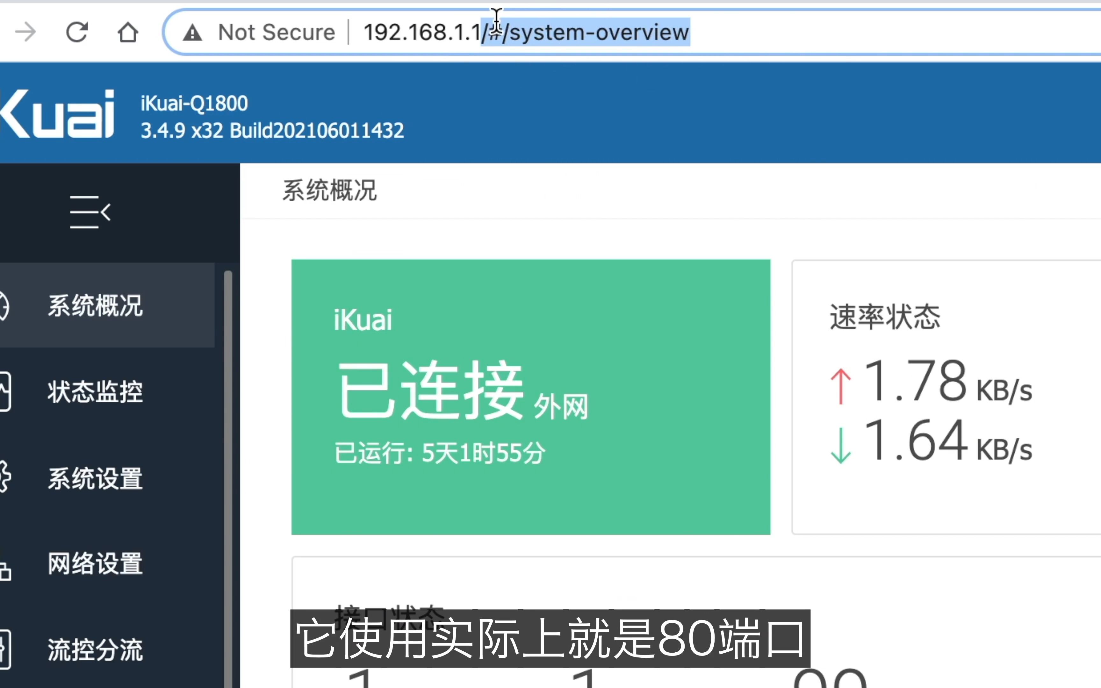Open 流控分流 in the sidebar
The height and width of the screenshot is (688, 1101).
(x=96, y=650)
